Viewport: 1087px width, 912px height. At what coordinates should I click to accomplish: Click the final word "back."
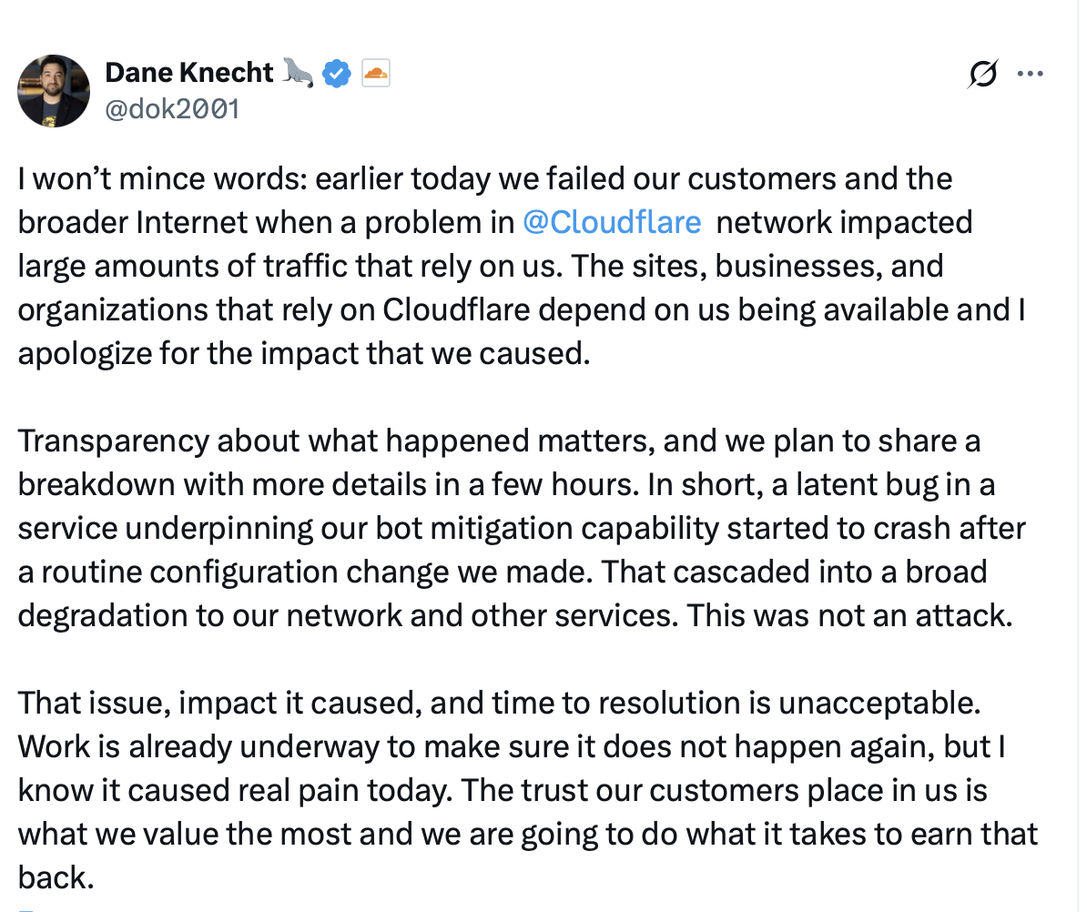56,877
